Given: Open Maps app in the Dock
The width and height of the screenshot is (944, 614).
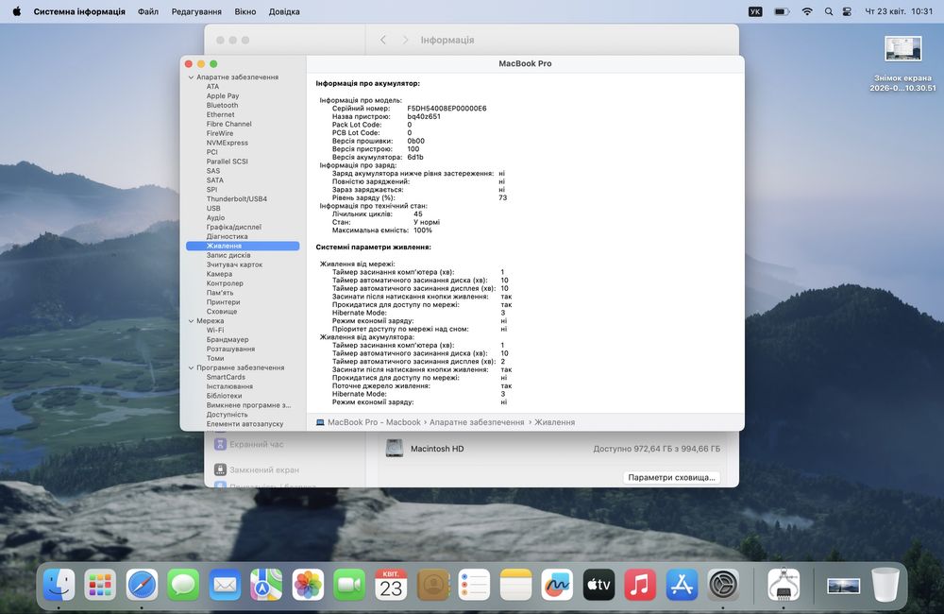Looking at the screenshot, I should 267,585.
